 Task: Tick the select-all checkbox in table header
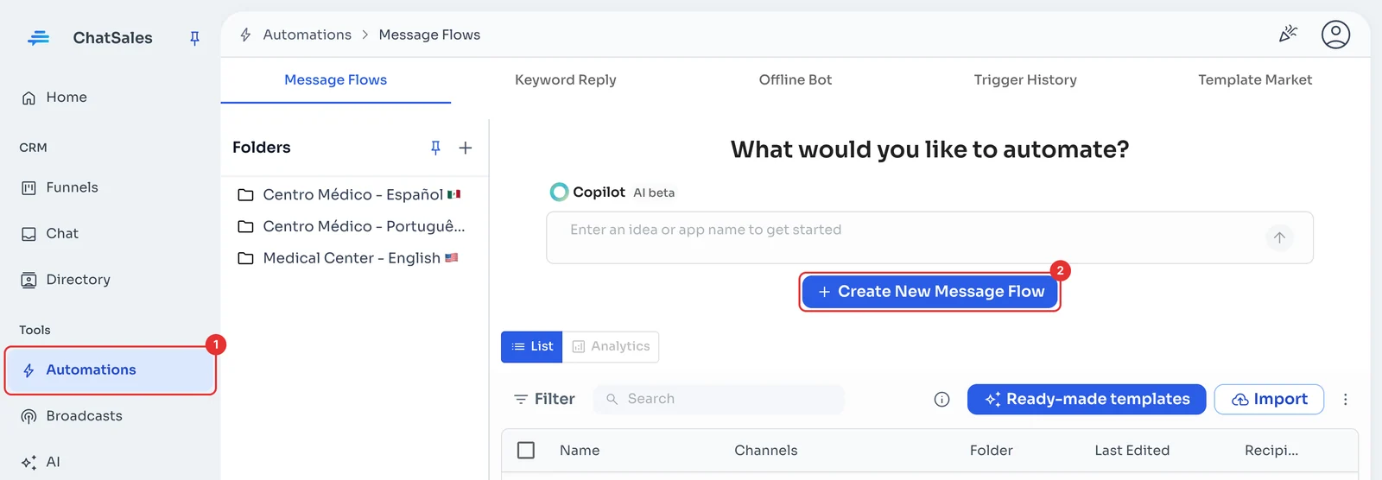click(526, 451)
